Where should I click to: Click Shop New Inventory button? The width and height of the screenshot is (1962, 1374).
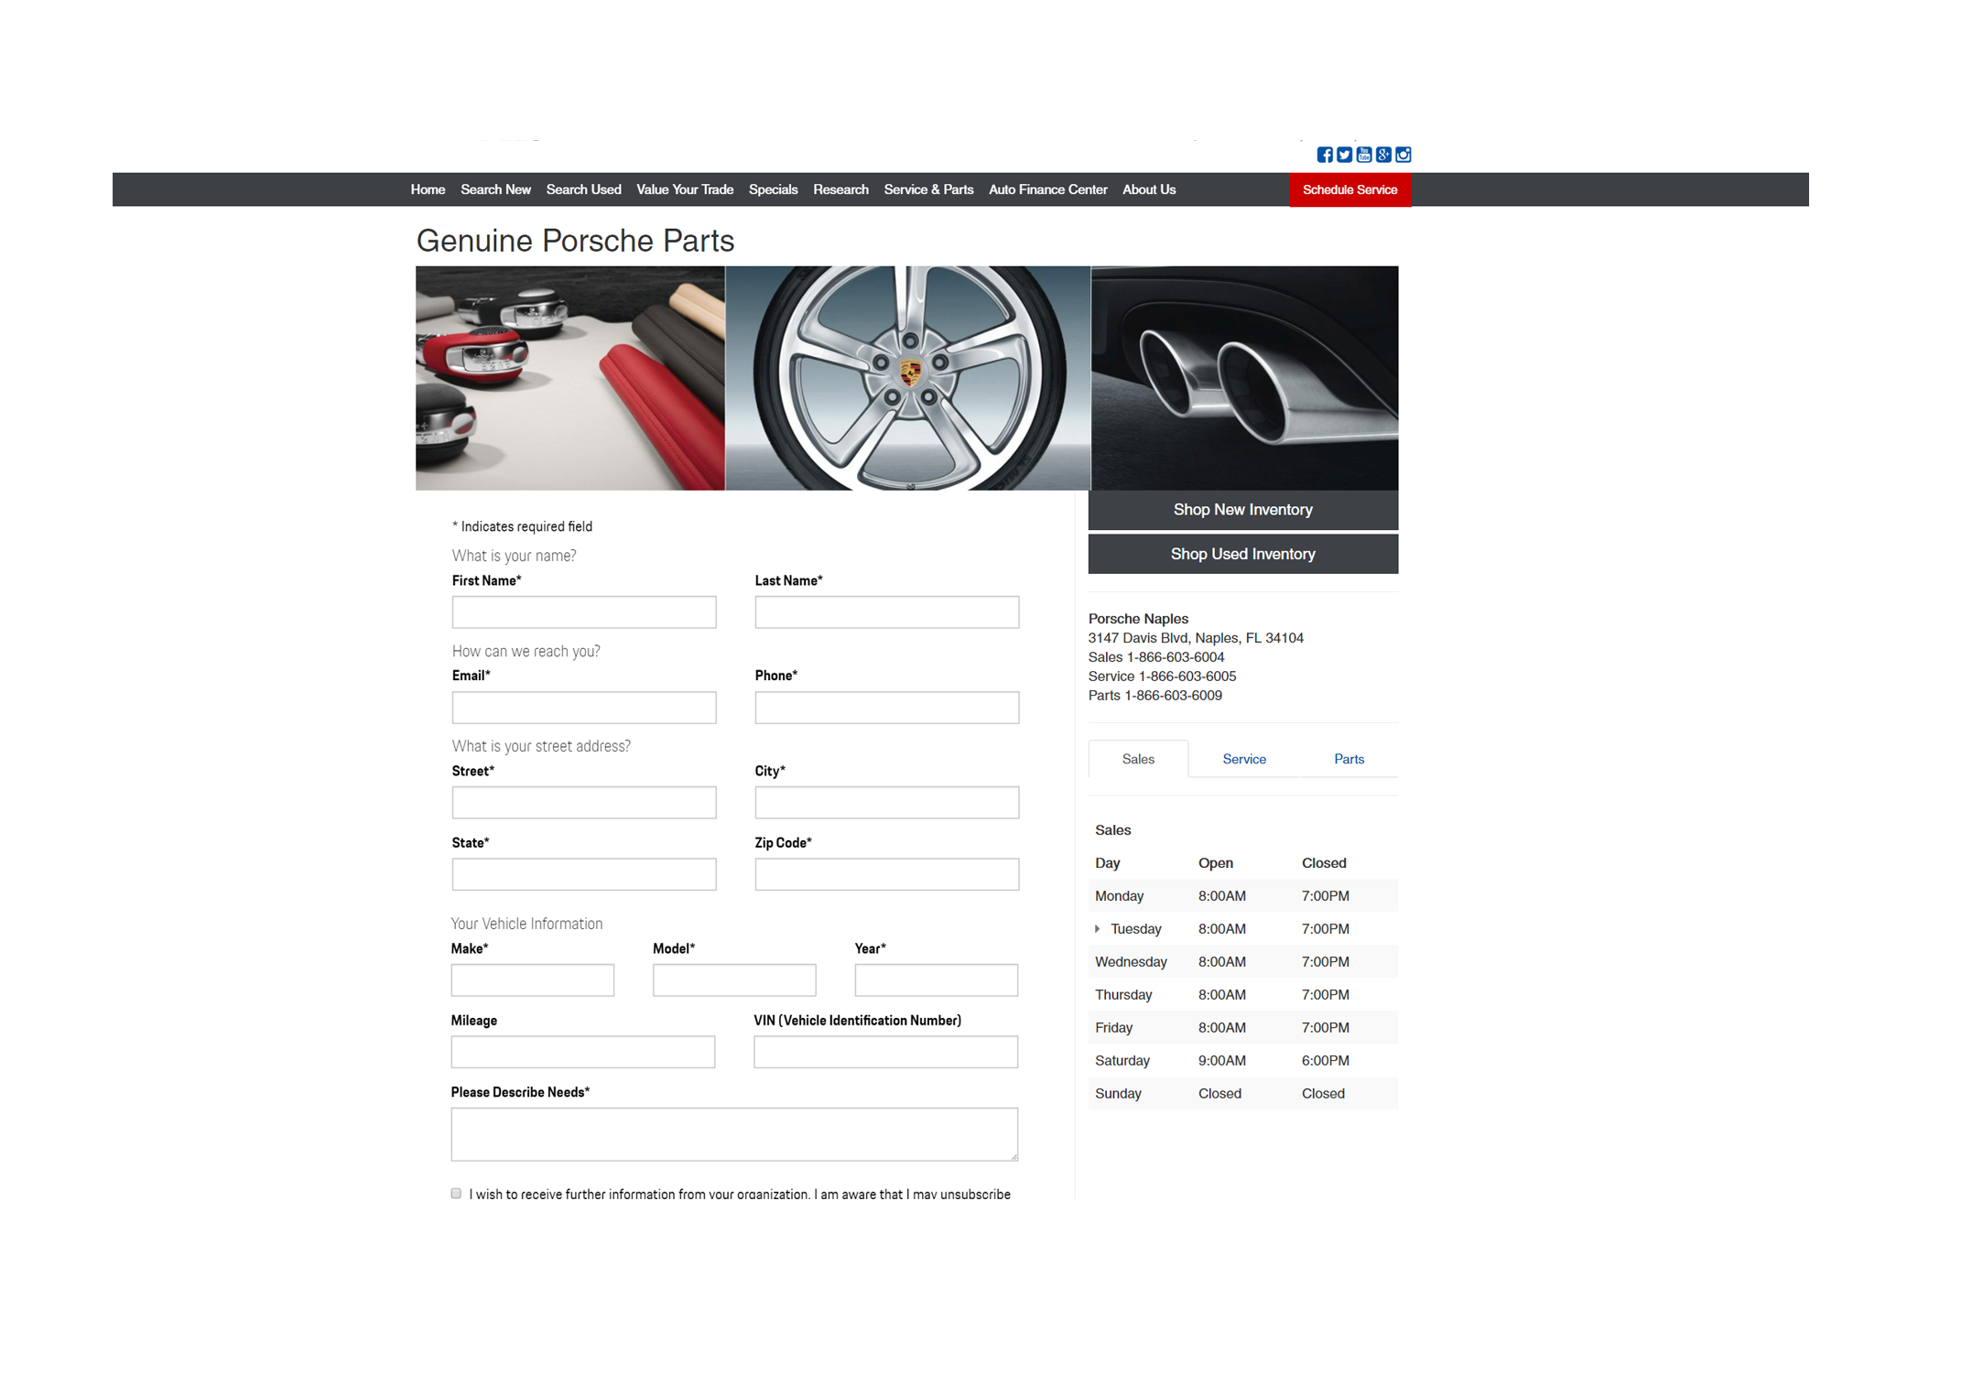pos(1242,510)
